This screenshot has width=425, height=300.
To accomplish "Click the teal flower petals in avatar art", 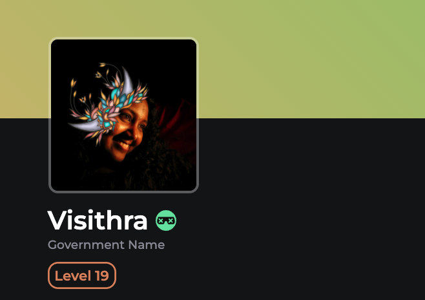I will point(116,94).
